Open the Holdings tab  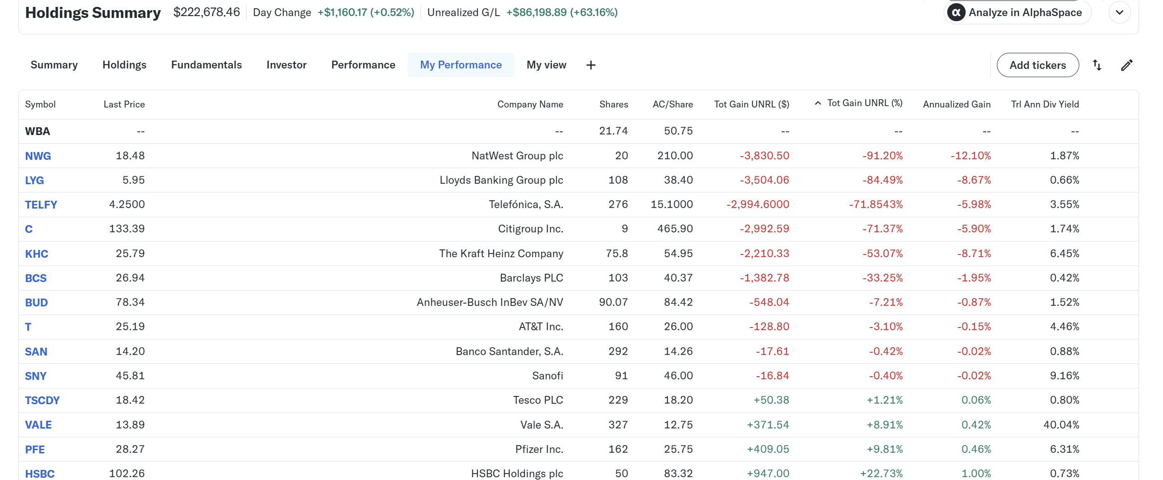pos(124,65)
